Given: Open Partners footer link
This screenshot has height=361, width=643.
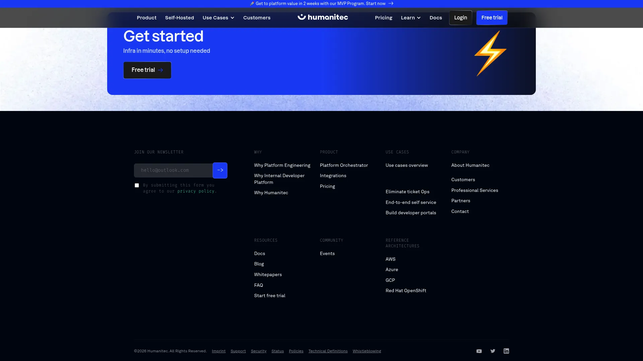Looking at the screenshot, I should point(460,201).
